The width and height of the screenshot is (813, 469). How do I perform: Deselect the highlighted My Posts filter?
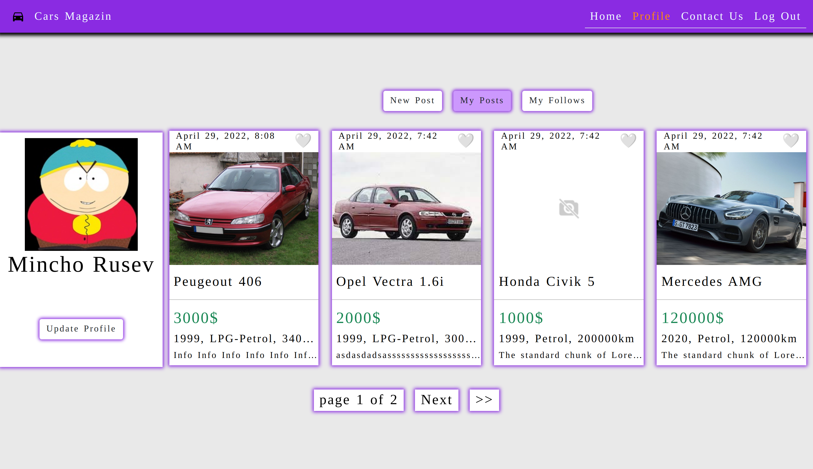[x=482, y=101]
